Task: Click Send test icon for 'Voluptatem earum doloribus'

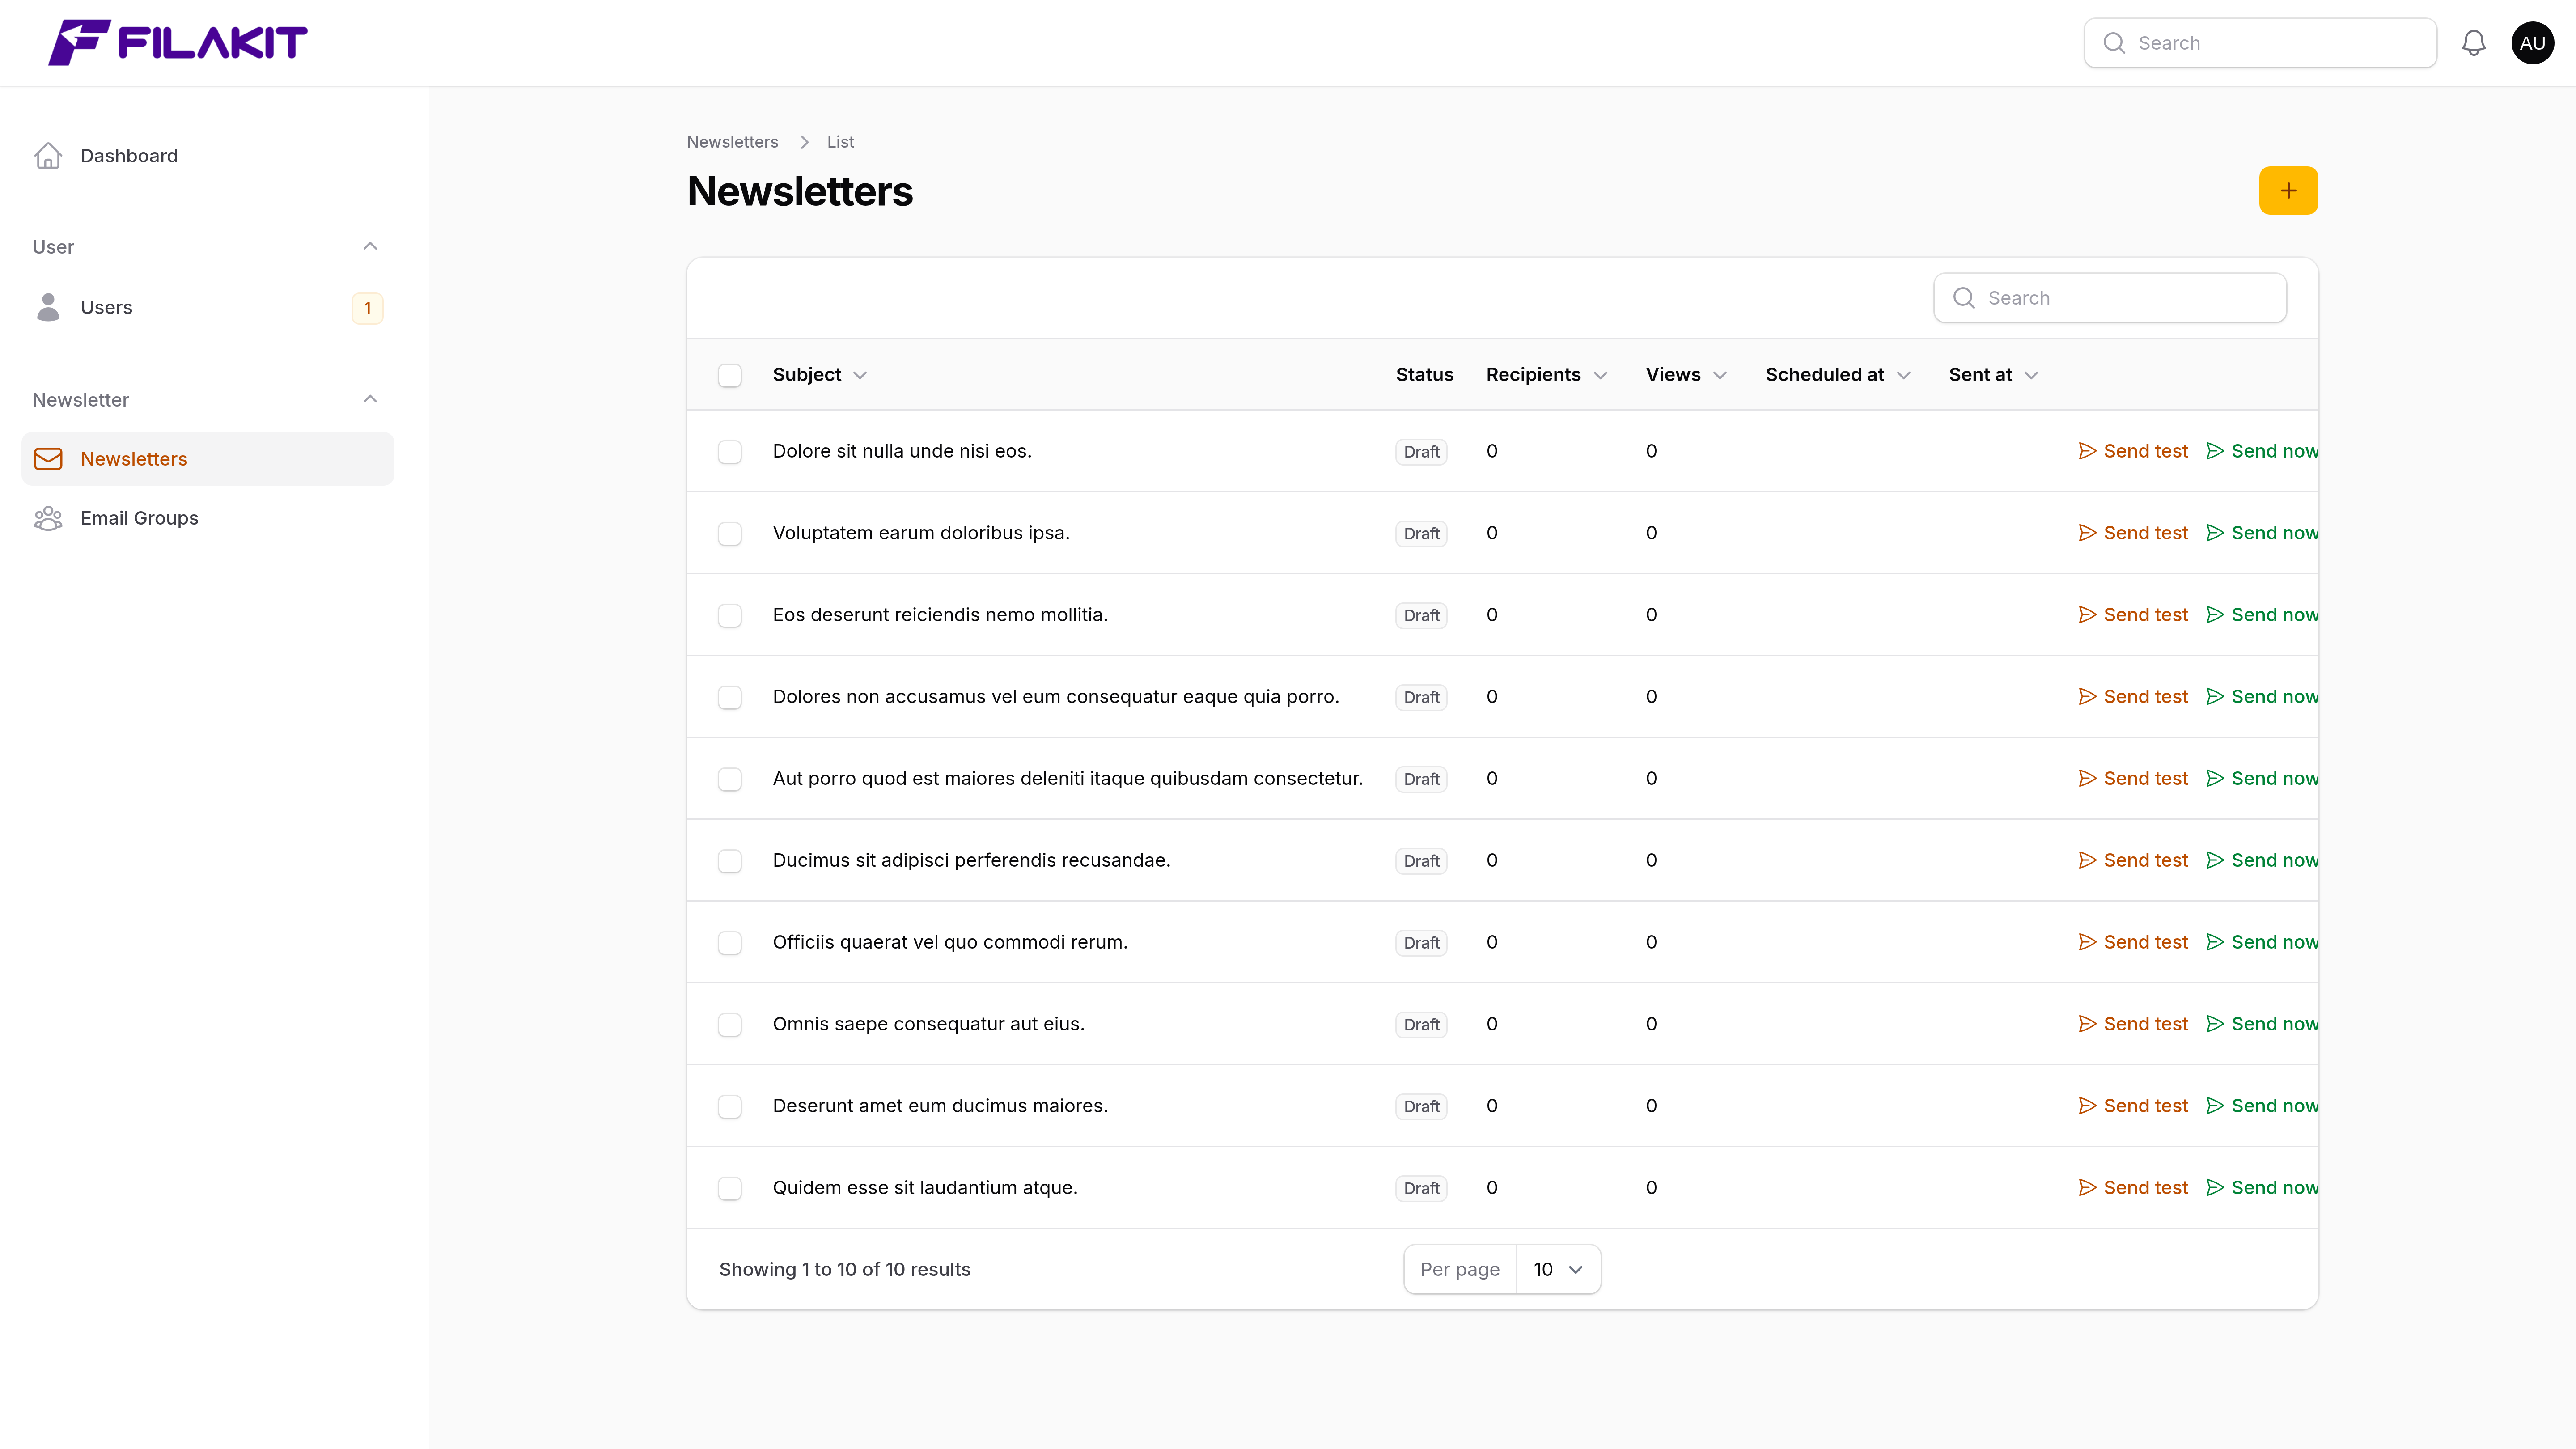Action: [2087, 533]
